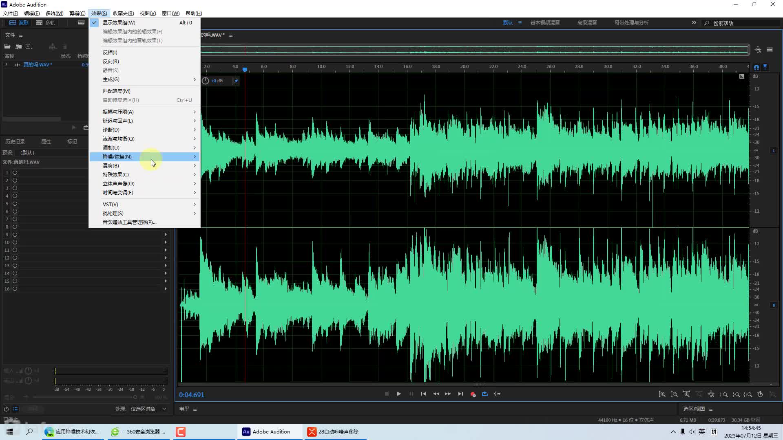Click the Pause transport button

pyautogui.click(x=411, y=394)
